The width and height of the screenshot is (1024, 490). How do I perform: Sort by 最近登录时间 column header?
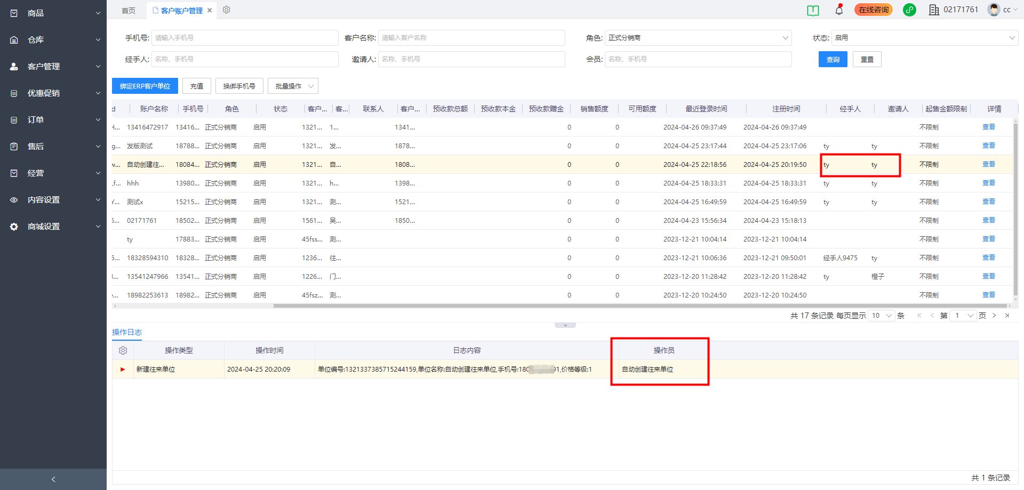pyautogui.click(x=706, y=109)
